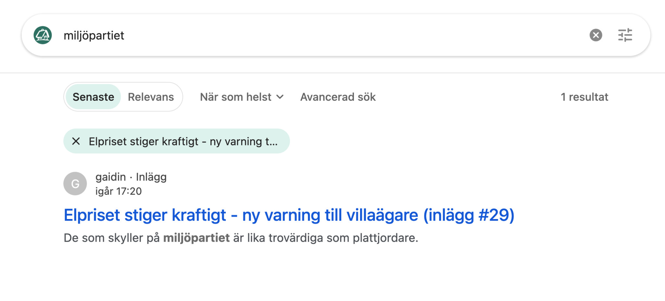Viewport: 665px width, 301px height.
Task: Remove the Elpriset thread filter chip
Action: pyautogui.click(x=76, y=141)
